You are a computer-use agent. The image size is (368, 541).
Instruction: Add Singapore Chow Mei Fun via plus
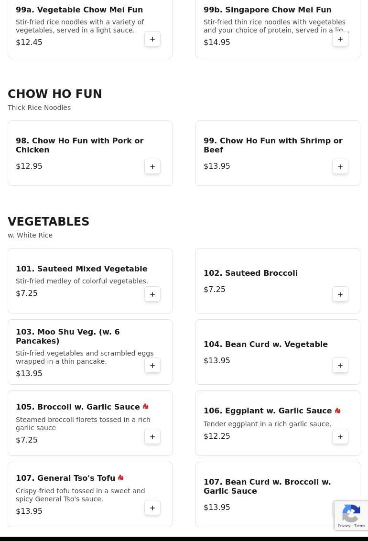340,39
